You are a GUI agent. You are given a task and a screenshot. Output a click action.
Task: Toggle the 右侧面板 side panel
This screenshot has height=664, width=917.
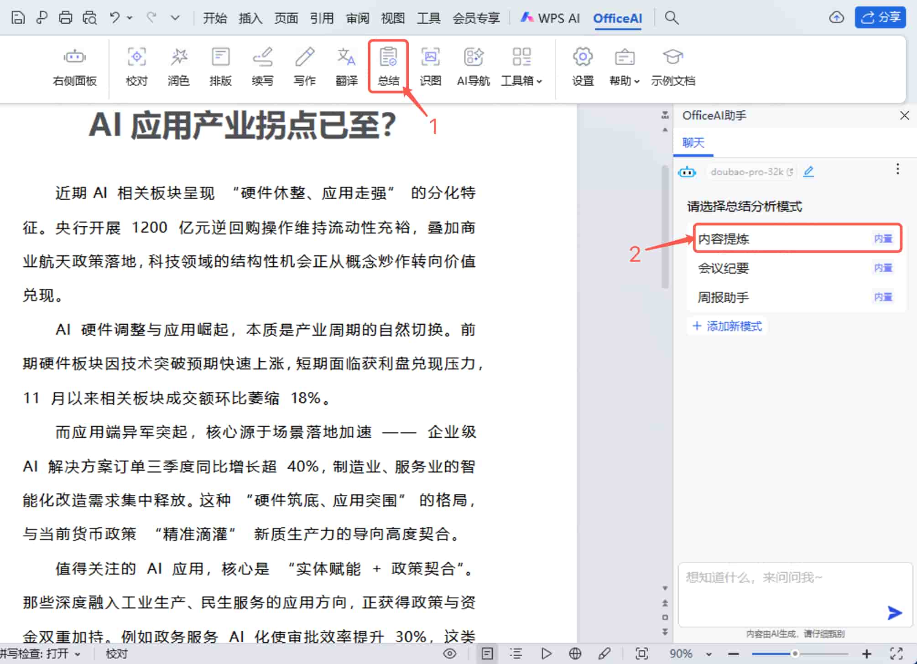(x=74, y=67)
